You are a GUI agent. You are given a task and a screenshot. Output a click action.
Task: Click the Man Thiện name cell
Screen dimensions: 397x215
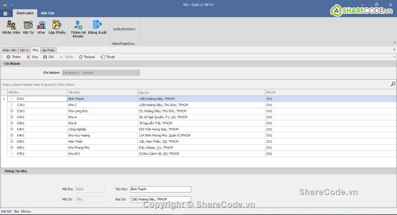pyautogui.click(x=102, y=142)
